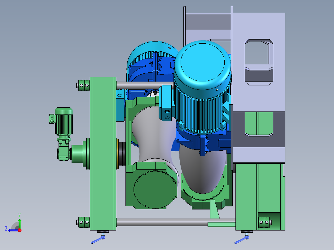The image size is (334, 250).
Task: Select the top-left green shaft collar
Action: click(84, 85)
